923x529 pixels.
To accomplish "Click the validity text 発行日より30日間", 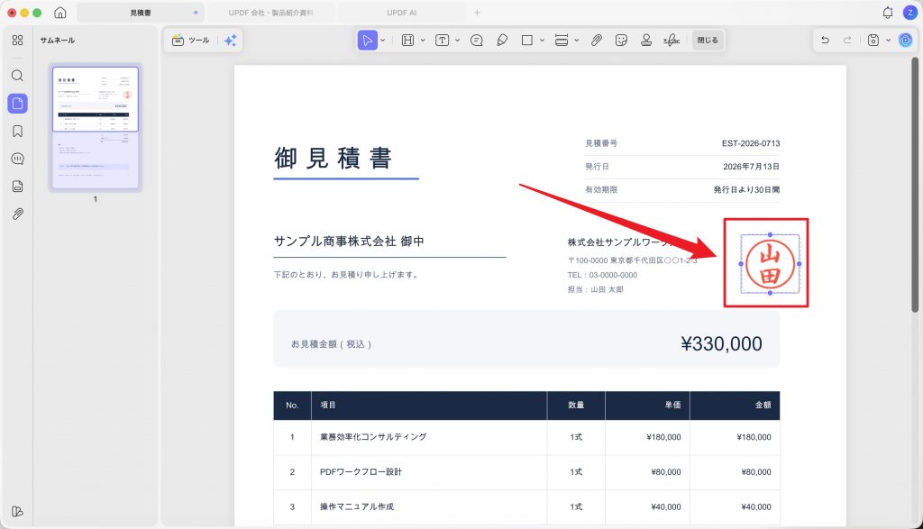I will pyautogui.click(x=746, y=189).
